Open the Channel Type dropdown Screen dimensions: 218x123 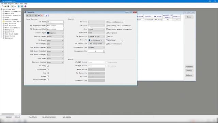click(55, 33)
